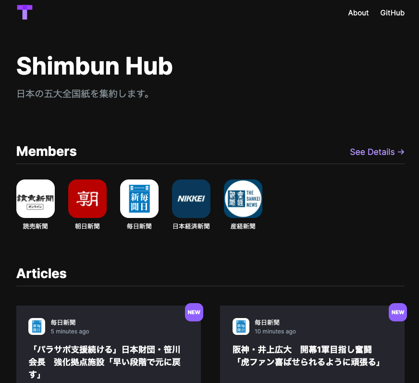Click Mainichi icon on 10 minutes ago article

[x=241, y=327]
